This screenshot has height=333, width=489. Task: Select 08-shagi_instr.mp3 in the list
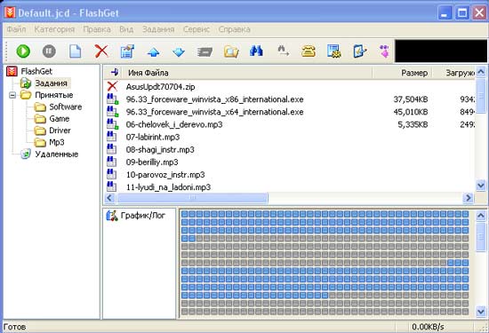coord(160,149)
